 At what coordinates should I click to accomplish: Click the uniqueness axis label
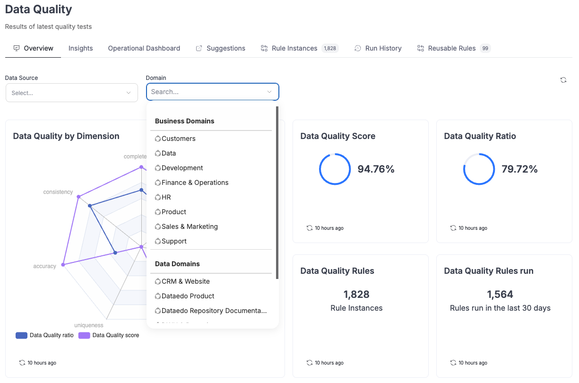tap(89, 325)
